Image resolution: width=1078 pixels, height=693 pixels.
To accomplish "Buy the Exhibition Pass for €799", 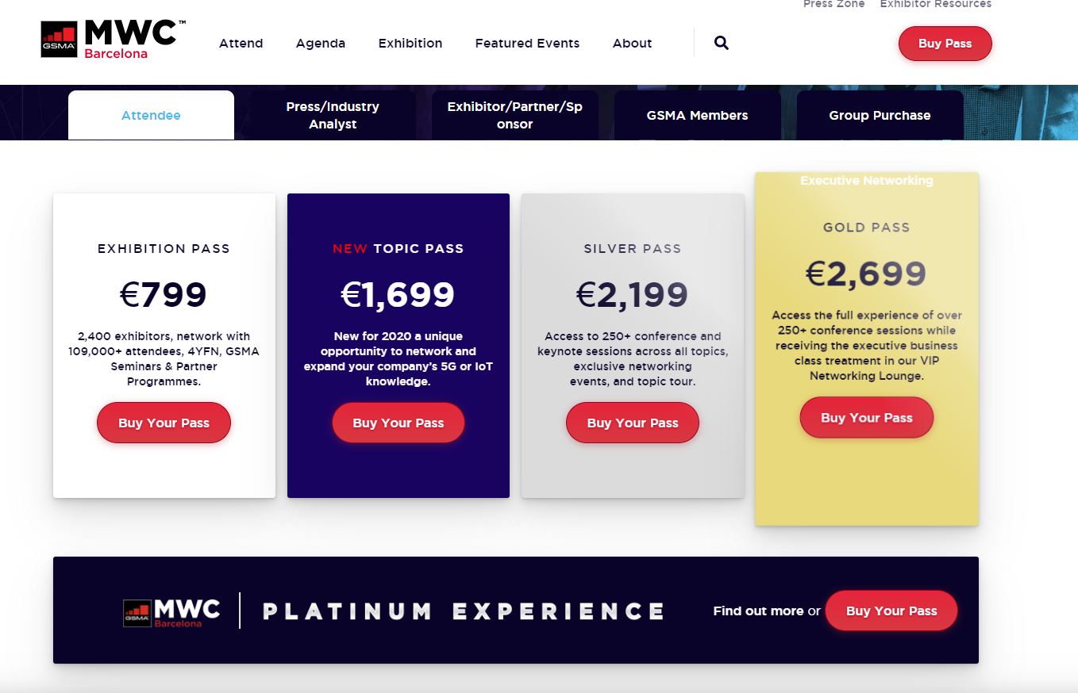I will click(x=164, y=423).
